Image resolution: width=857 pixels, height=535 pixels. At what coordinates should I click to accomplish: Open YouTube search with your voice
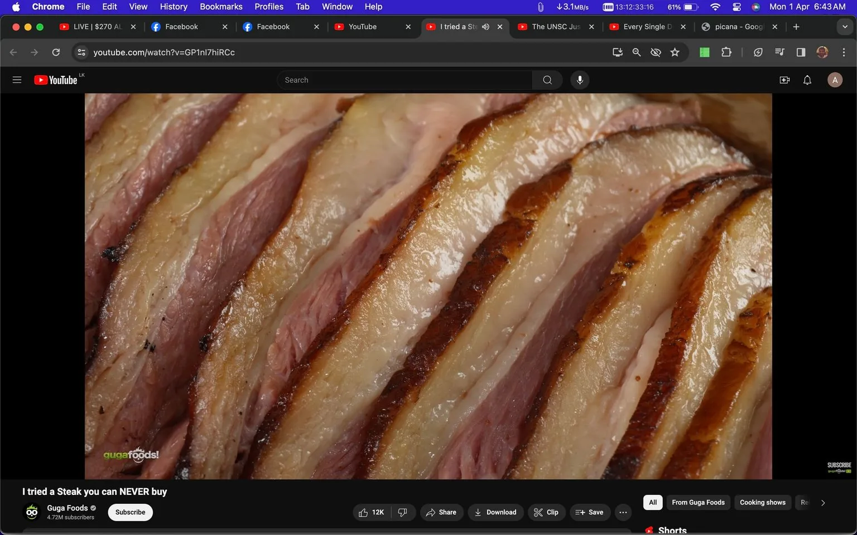click(x=580, y=80)
